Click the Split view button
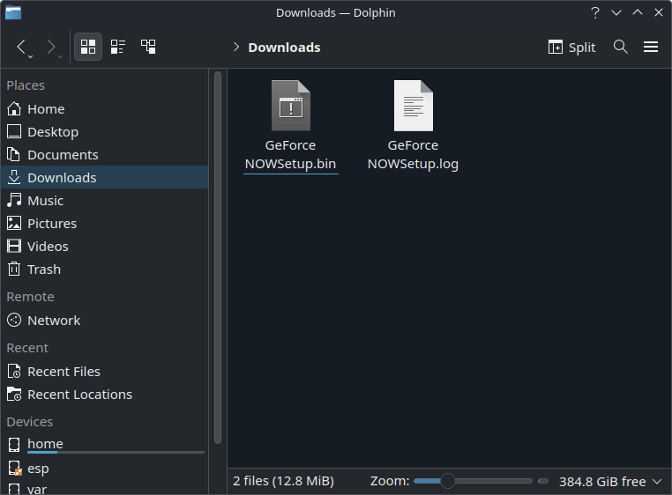 tap(571, 48)
